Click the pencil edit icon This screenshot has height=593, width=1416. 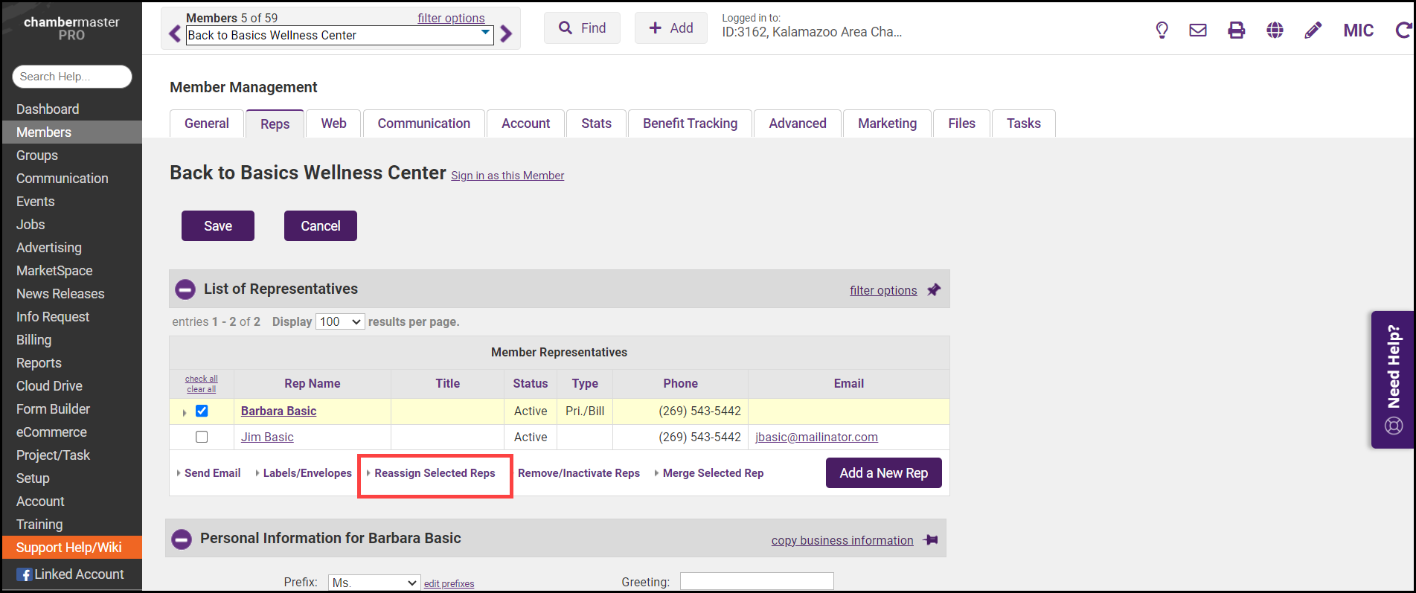pyautogui.click(x=1313, y=31)
